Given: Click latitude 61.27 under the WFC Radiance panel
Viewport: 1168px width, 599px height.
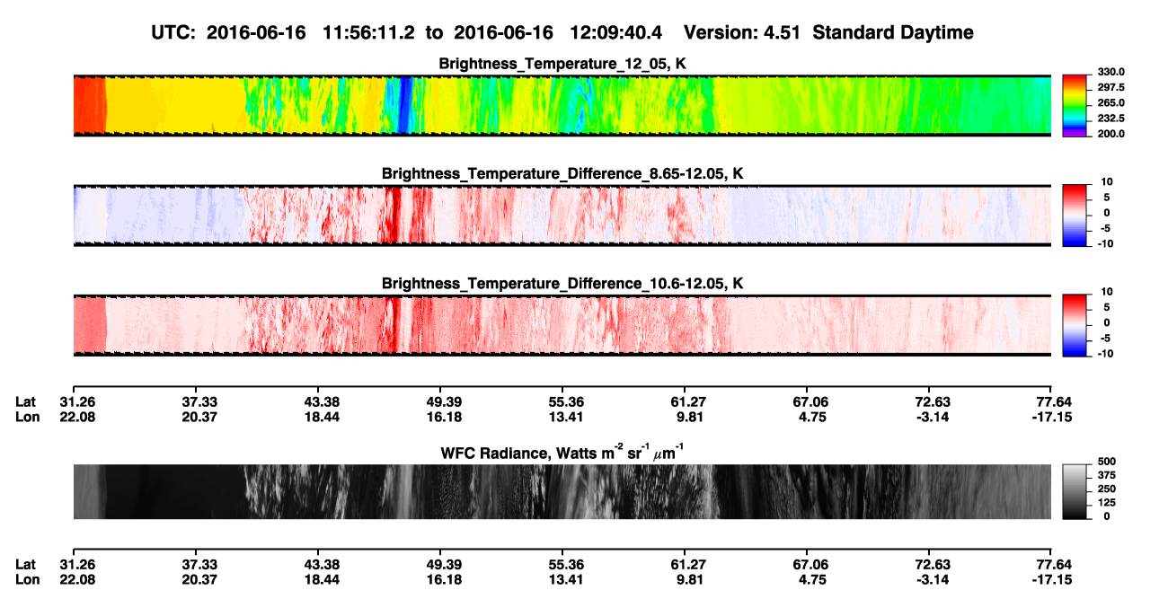Looking at the screenshot, I should point(685,564).
